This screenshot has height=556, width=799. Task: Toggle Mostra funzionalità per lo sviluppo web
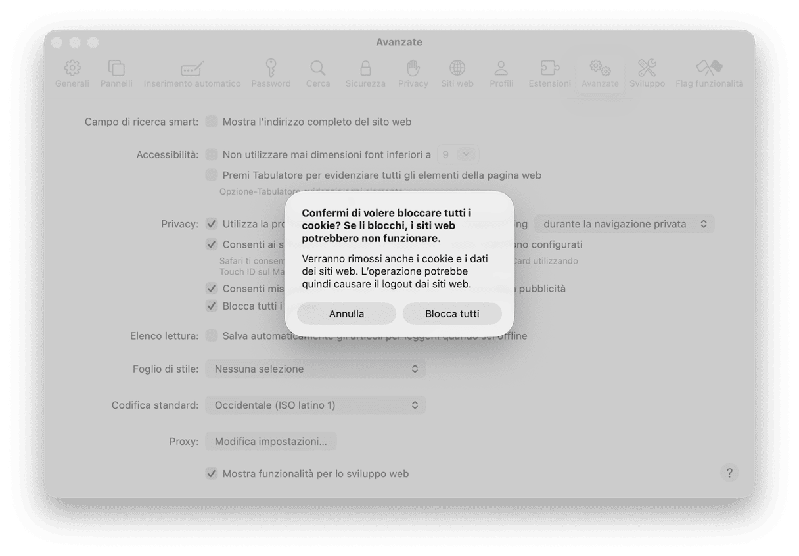point(212,473)
